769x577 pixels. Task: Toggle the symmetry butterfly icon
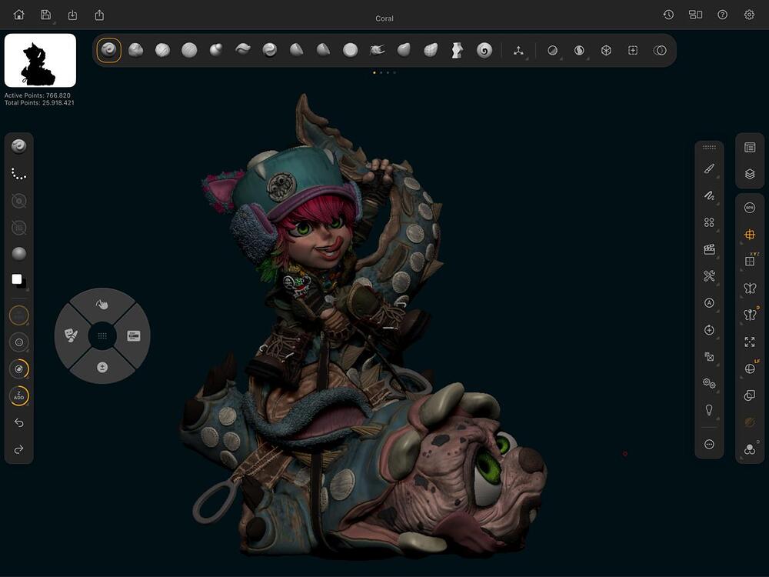point(750,288)
